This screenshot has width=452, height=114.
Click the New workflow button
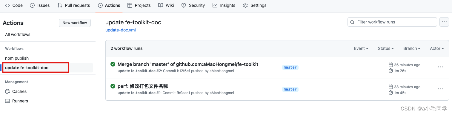(x=75, y=23)
